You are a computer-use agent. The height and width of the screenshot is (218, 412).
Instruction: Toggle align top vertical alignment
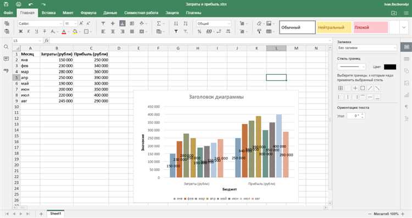pos(103,24)
